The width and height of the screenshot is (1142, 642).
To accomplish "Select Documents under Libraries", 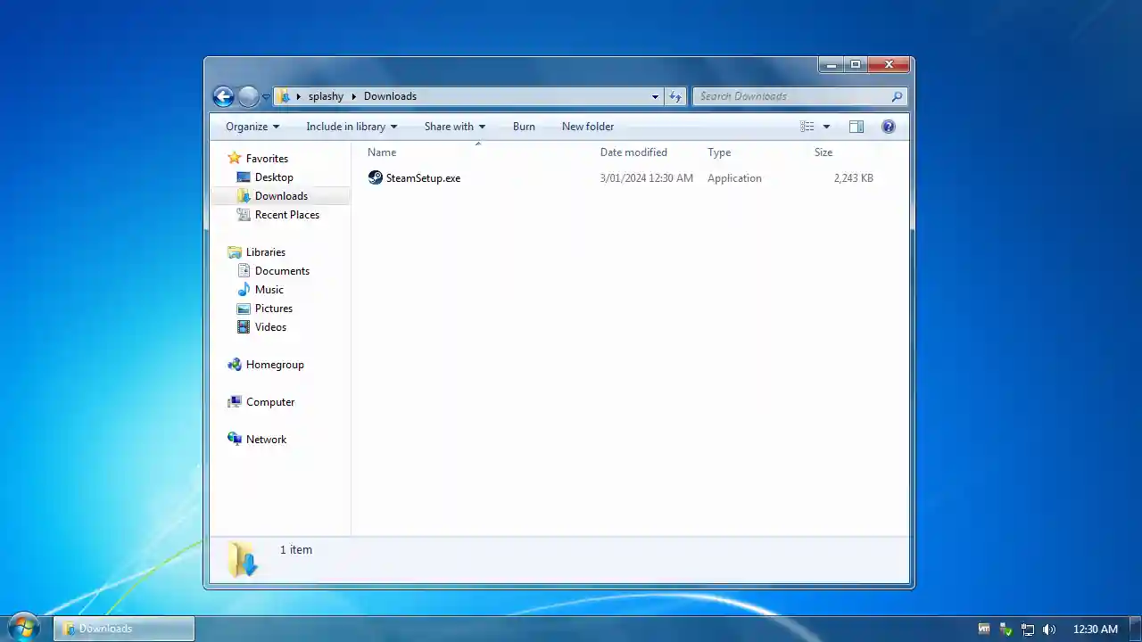I will [x=282, y=271].
